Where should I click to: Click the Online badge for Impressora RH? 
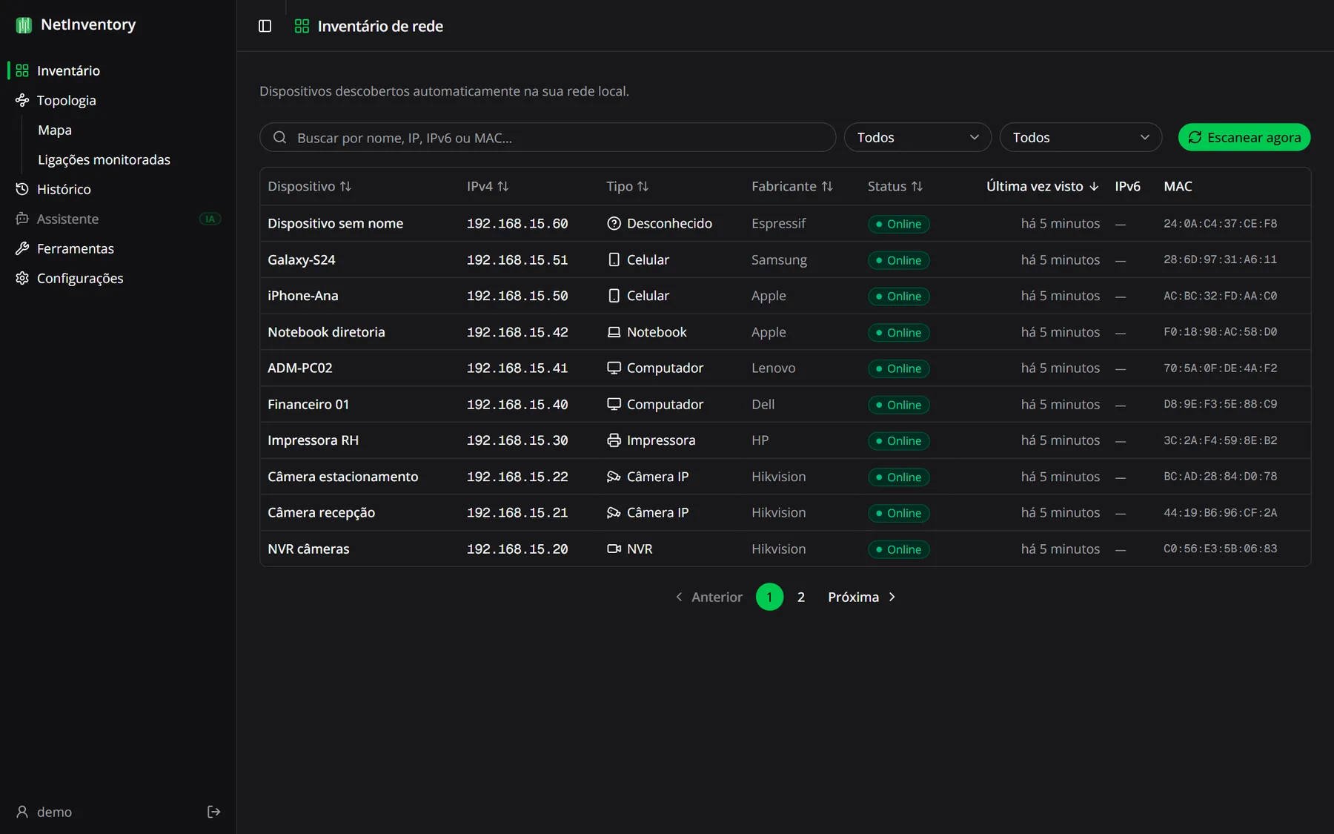coord(898,440)
